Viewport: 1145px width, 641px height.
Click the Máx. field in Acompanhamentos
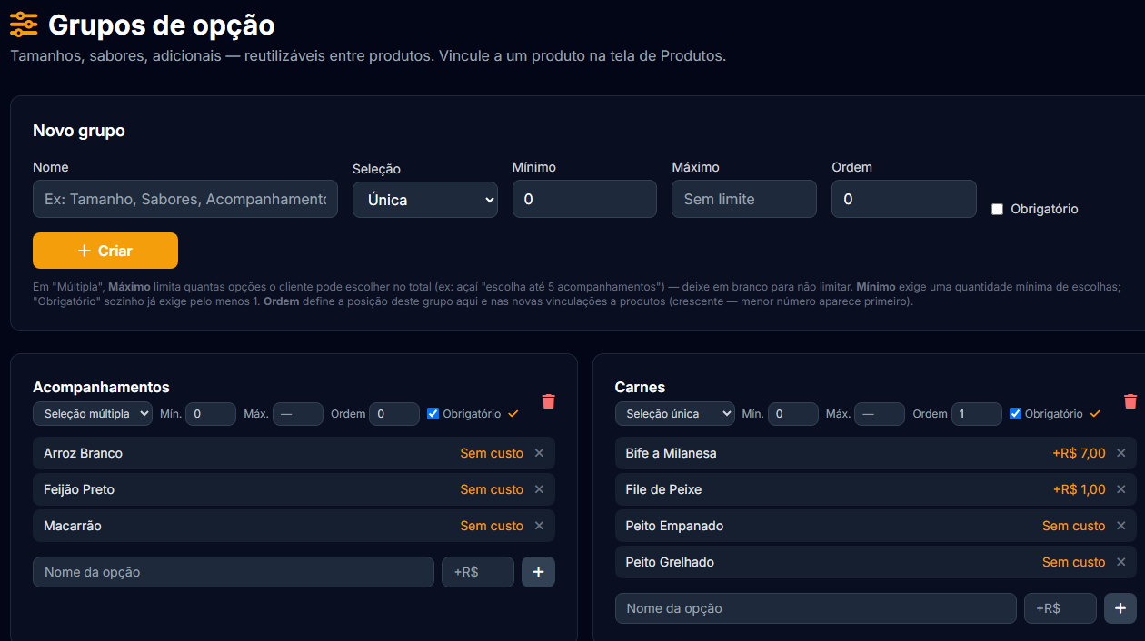tap(298, 414)
